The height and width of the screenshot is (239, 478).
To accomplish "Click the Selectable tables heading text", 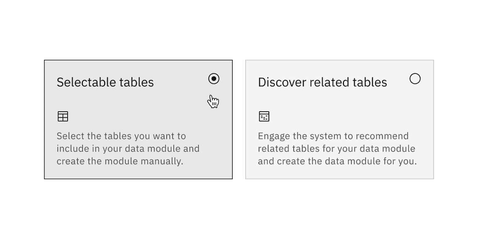I will click(x=105, y=82).
